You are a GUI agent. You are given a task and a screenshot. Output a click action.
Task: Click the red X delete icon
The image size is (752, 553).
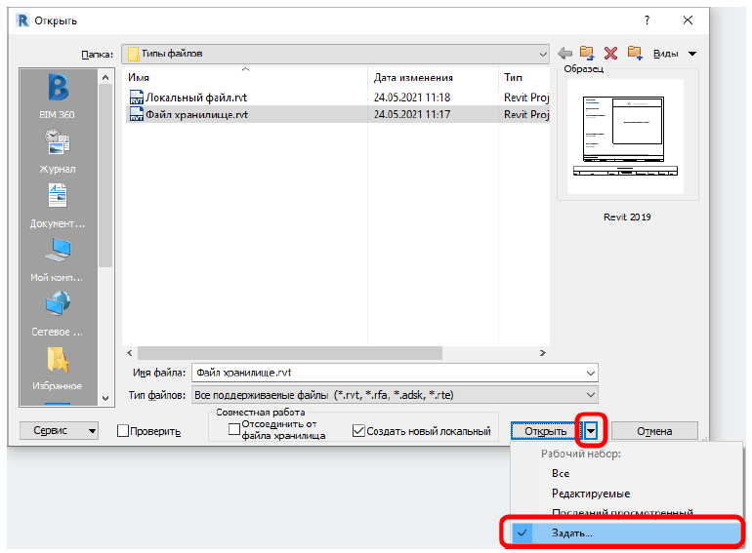[x=611, y=53]
